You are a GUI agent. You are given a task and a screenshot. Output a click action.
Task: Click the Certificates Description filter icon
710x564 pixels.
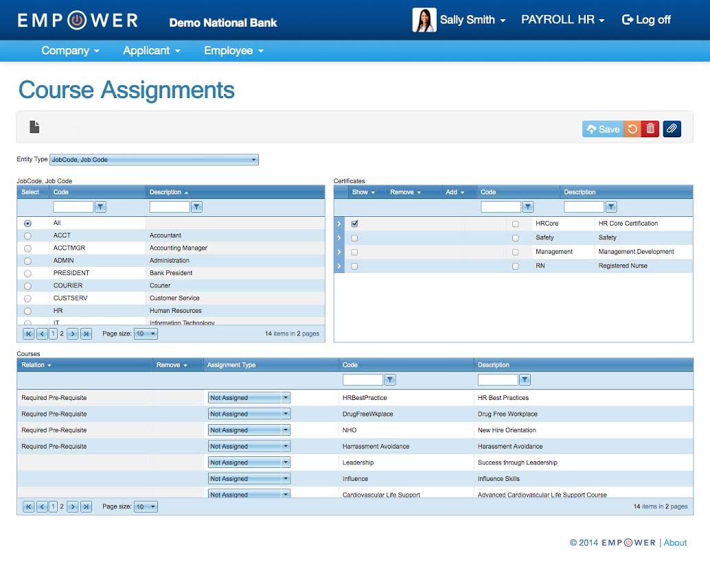(611, 207)
